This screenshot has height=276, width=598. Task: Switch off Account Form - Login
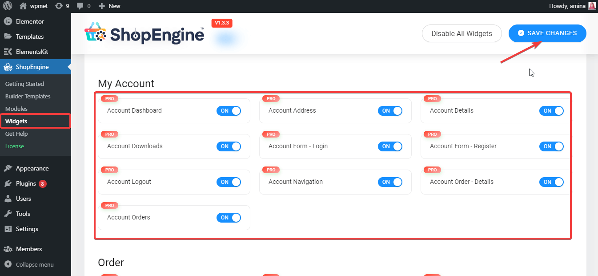click(390, 146)
